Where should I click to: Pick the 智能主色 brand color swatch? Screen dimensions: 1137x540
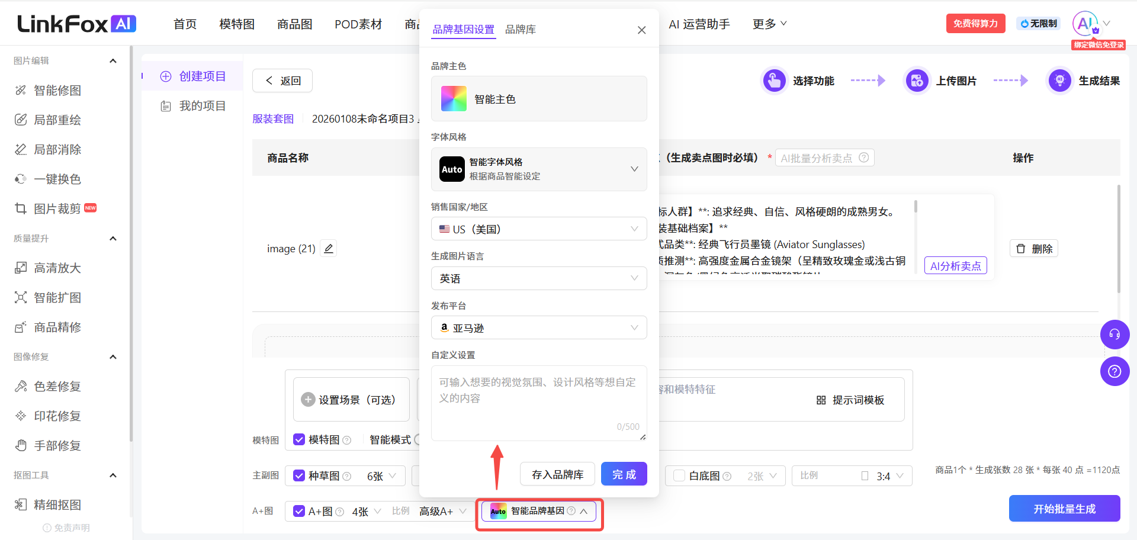(x=454, y=99)
